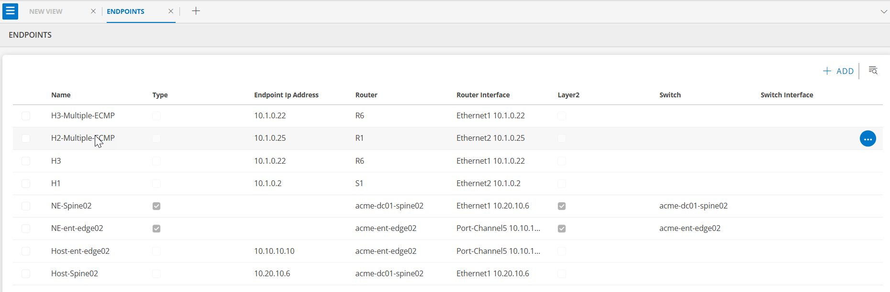Open more options for H2-Multiple-ECMP row

(868, 139)
